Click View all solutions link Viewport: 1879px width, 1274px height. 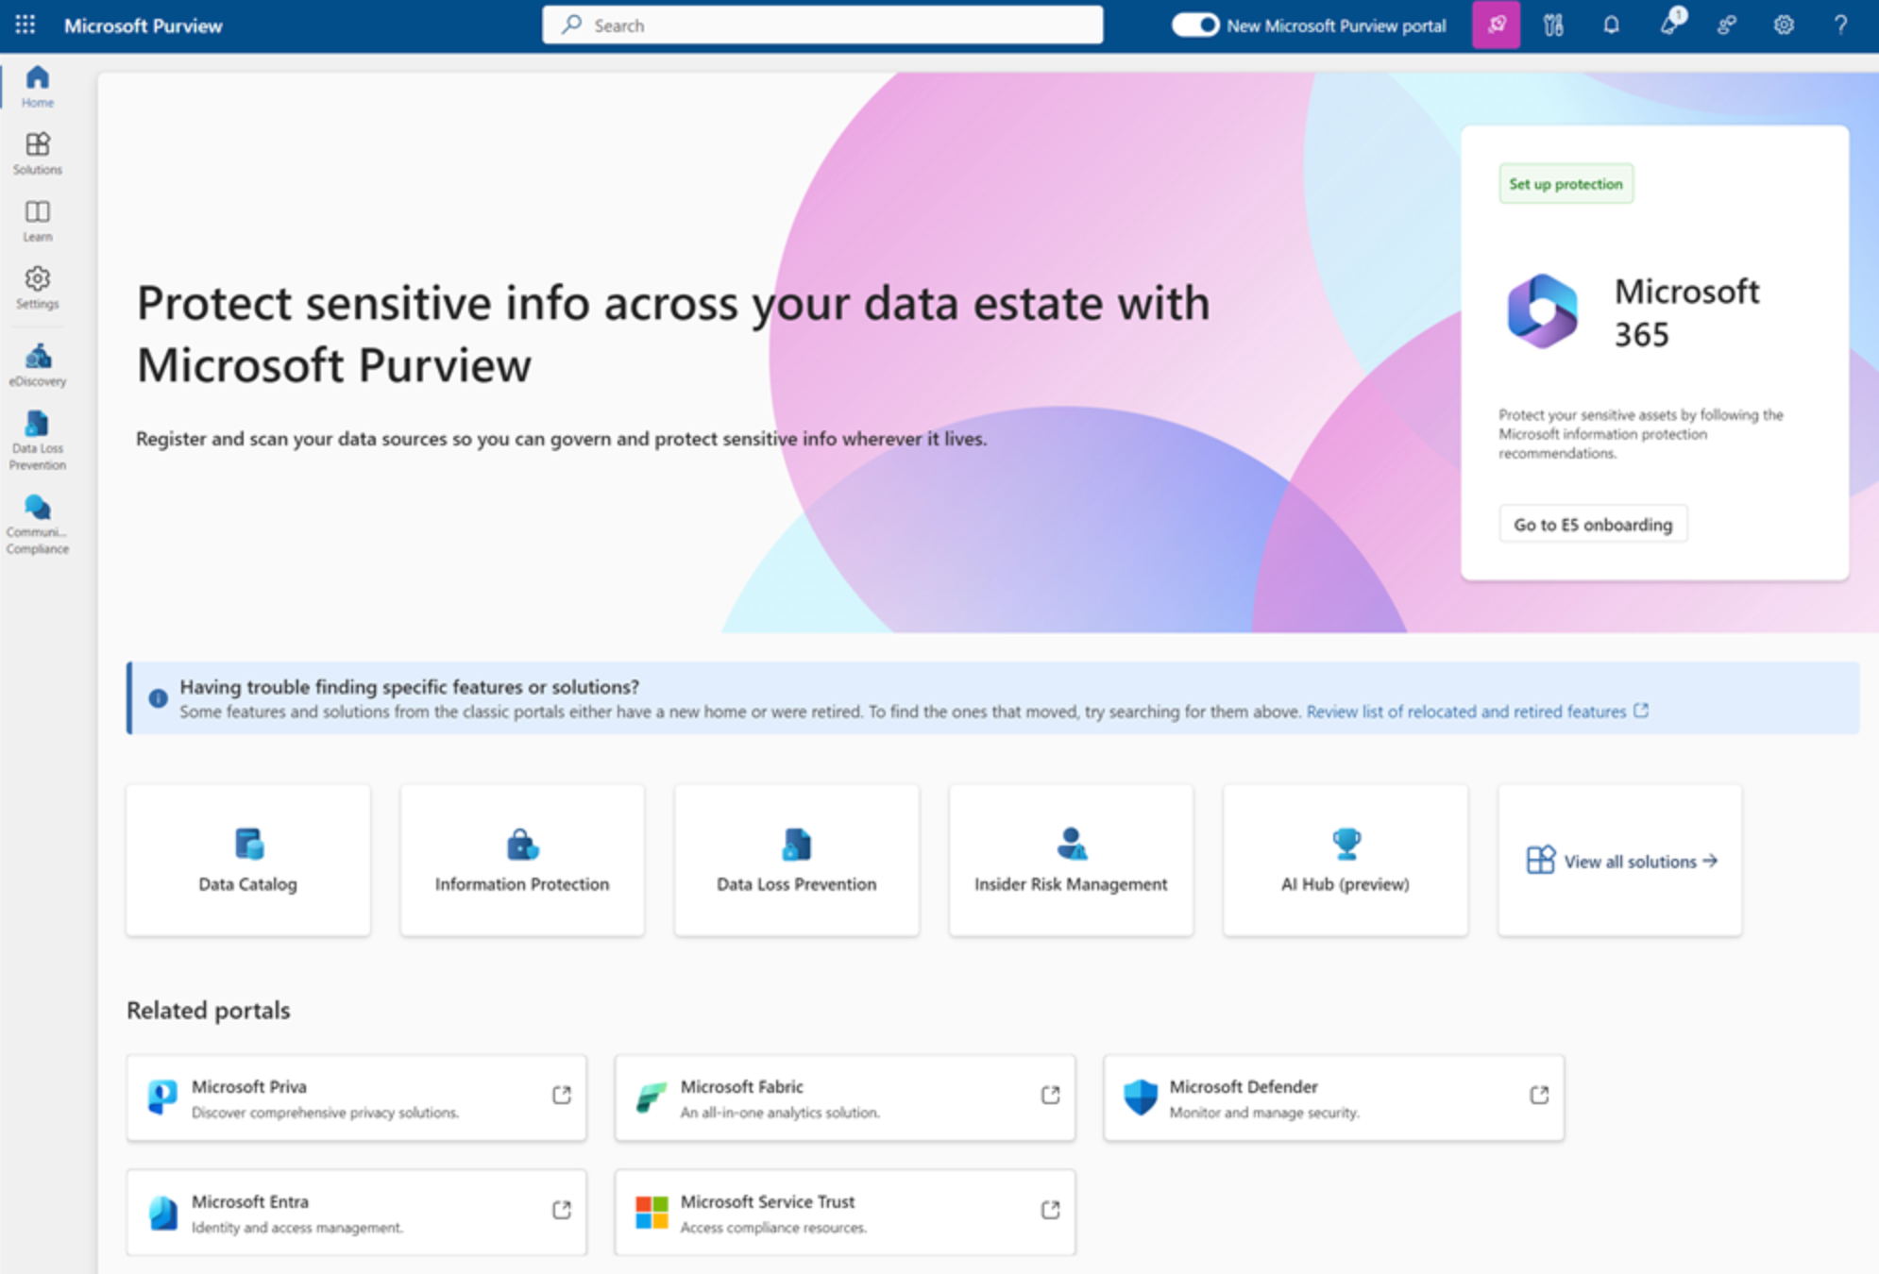(1620, 861)
